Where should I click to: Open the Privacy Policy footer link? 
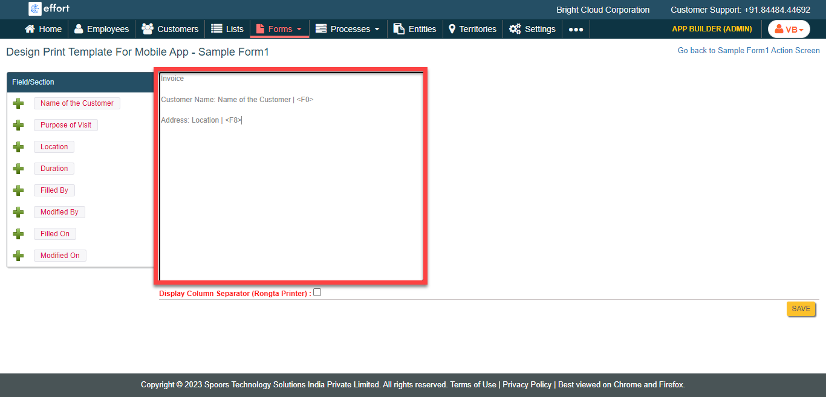[x=527, y=384]
